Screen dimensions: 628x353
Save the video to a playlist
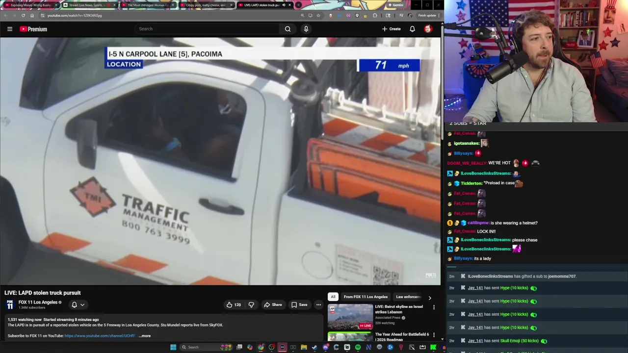click(299, 304)
